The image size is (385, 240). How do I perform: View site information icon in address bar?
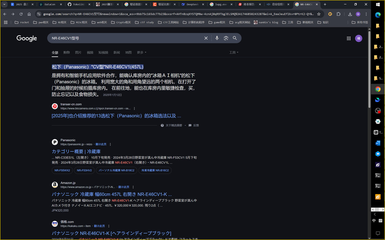click(x=38, y=14)
